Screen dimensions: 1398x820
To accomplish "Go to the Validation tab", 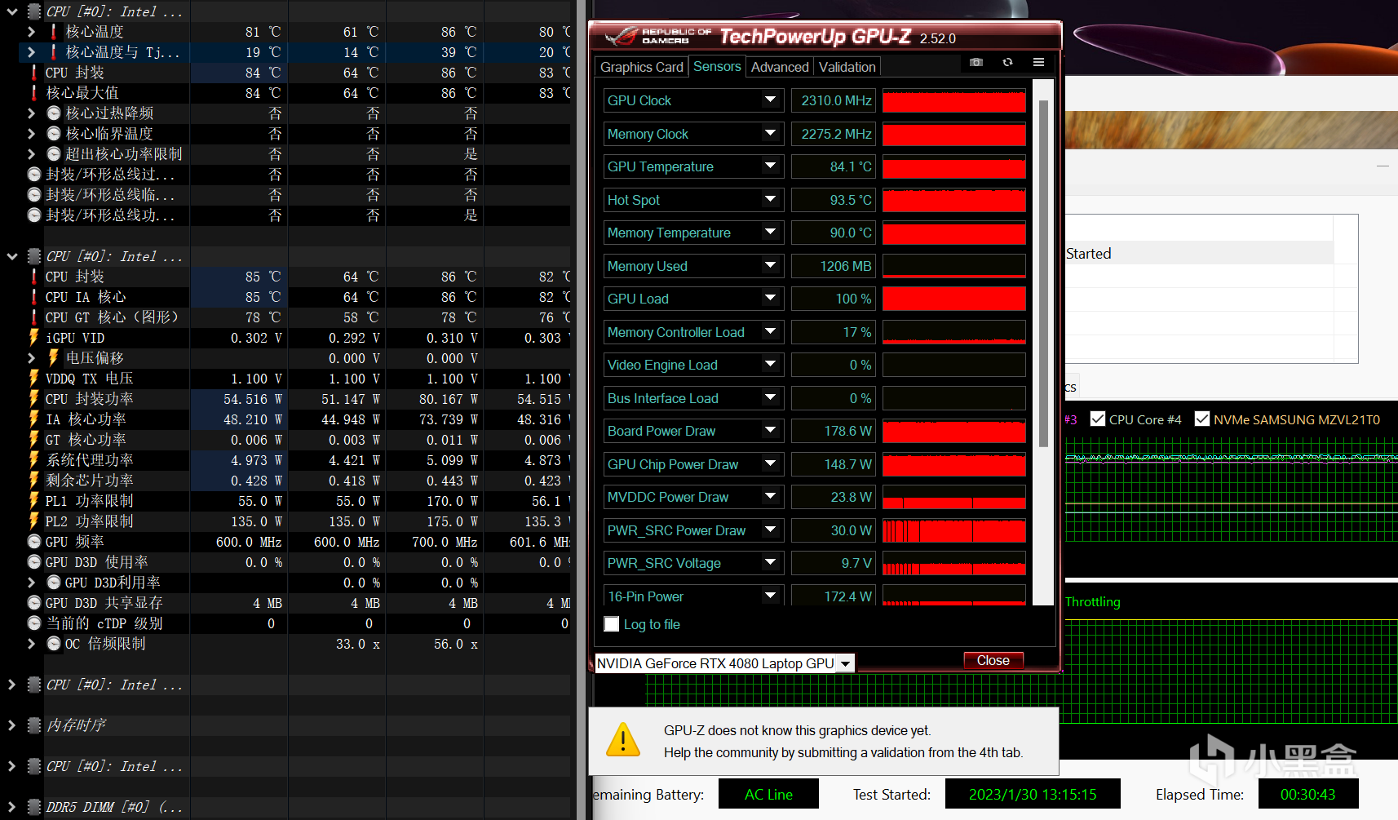I will tap(847, 67).
